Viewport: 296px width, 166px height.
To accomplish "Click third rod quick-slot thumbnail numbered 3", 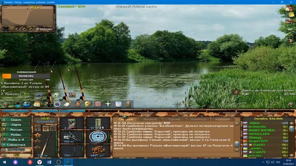I will coord(72,95).
